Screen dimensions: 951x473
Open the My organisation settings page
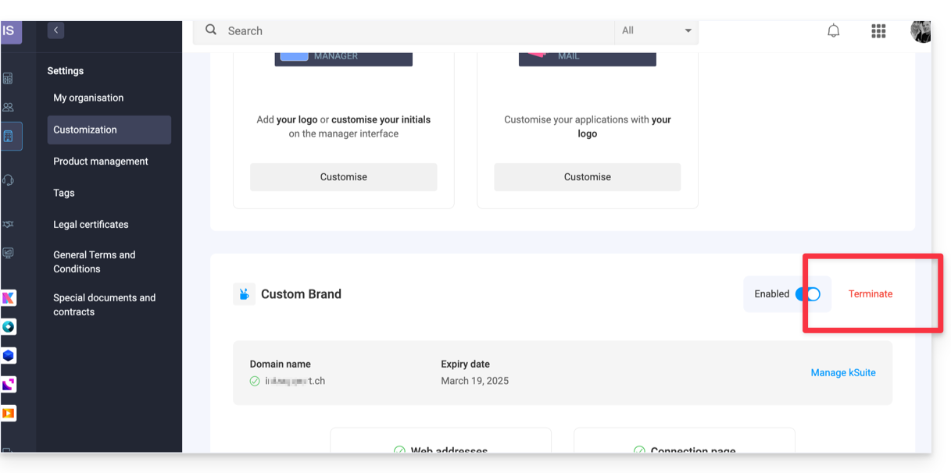pyautogui.click(x=88, y=98)
